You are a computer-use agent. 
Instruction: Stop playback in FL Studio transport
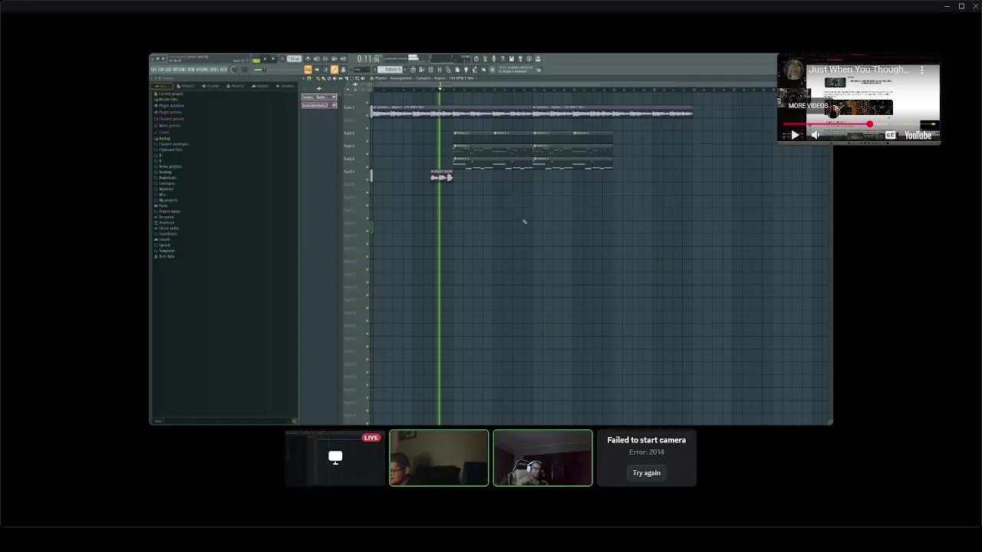pyautogui.click(x=273, y=58)
